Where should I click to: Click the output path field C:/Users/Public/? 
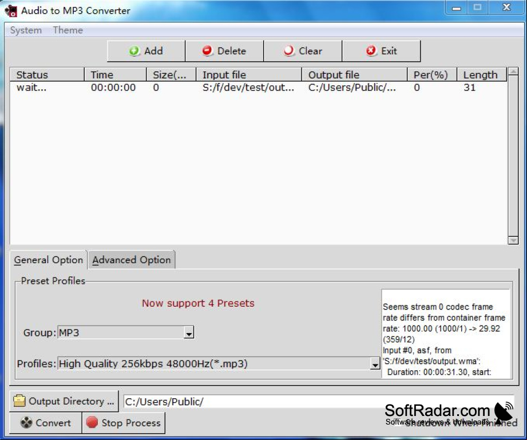pos(319,402)
